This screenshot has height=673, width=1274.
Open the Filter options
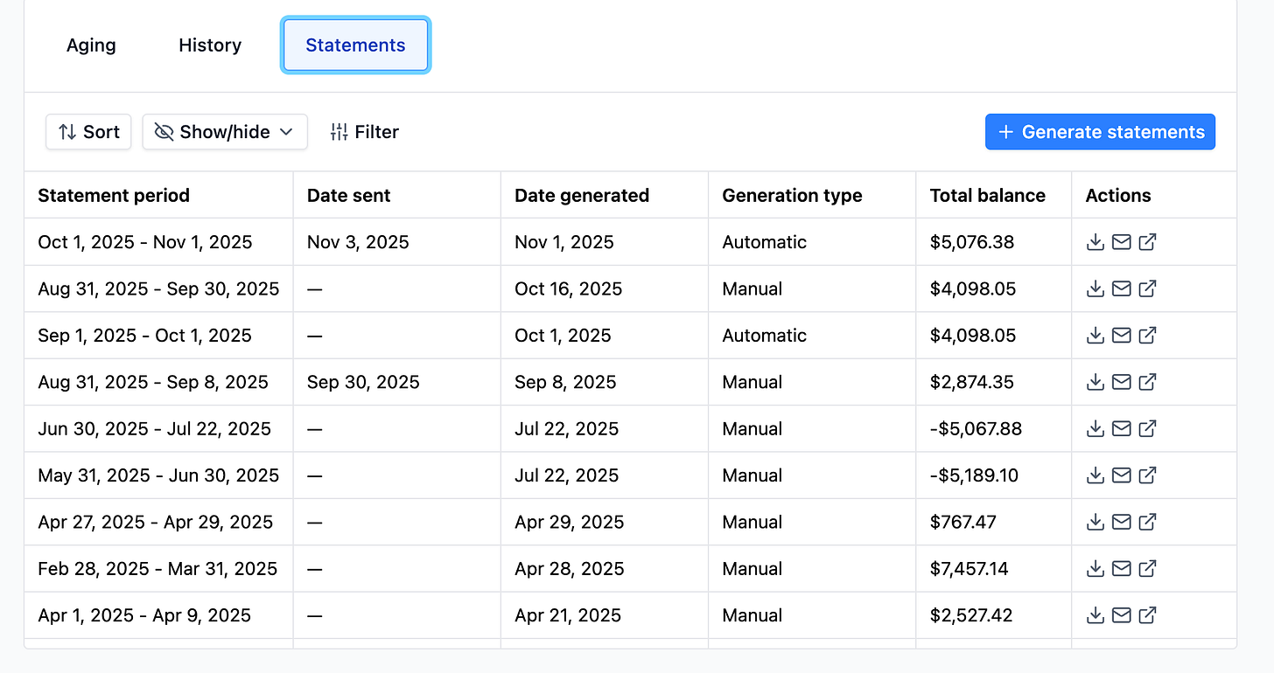[x=364, y=132]
